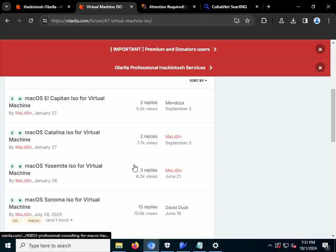Viewport: 336px width, 252px height.
Task: Open the SORT BY dropdown
Action: pos(198,81)
